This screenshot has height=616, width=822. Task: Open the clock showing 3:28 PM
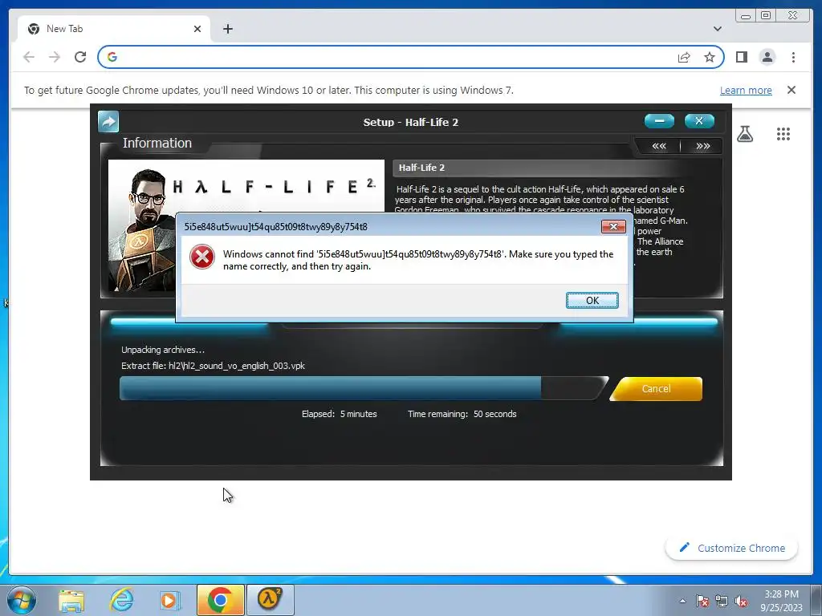(x=781, y=601)
